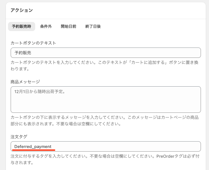Click into the 商品メッセージ textarea
The width and height of the screenshot is (209, 170).
106,100
